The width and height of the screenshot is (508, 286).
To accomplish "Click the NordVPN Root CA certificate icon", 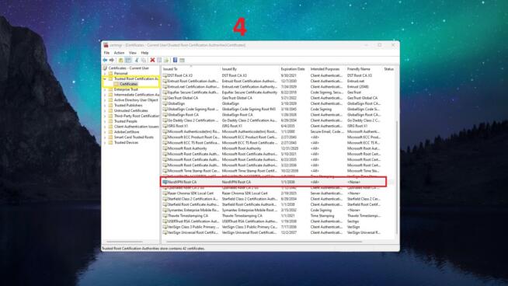I will coord(165,182).
